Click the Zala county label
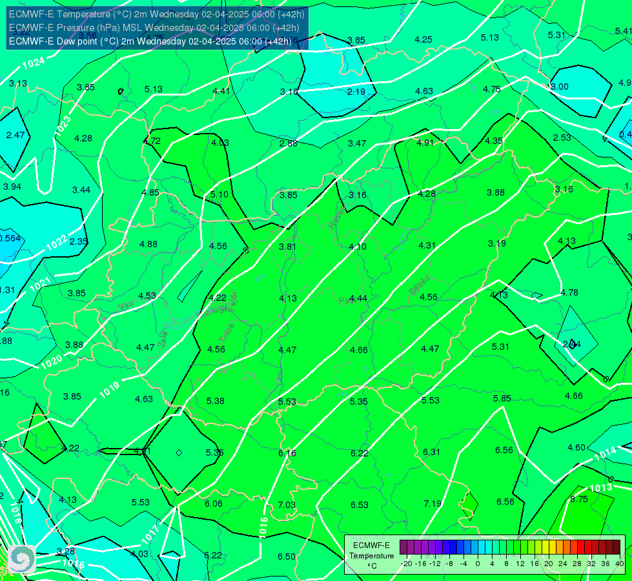The image size is (632, 581). [x=162, y=339]
